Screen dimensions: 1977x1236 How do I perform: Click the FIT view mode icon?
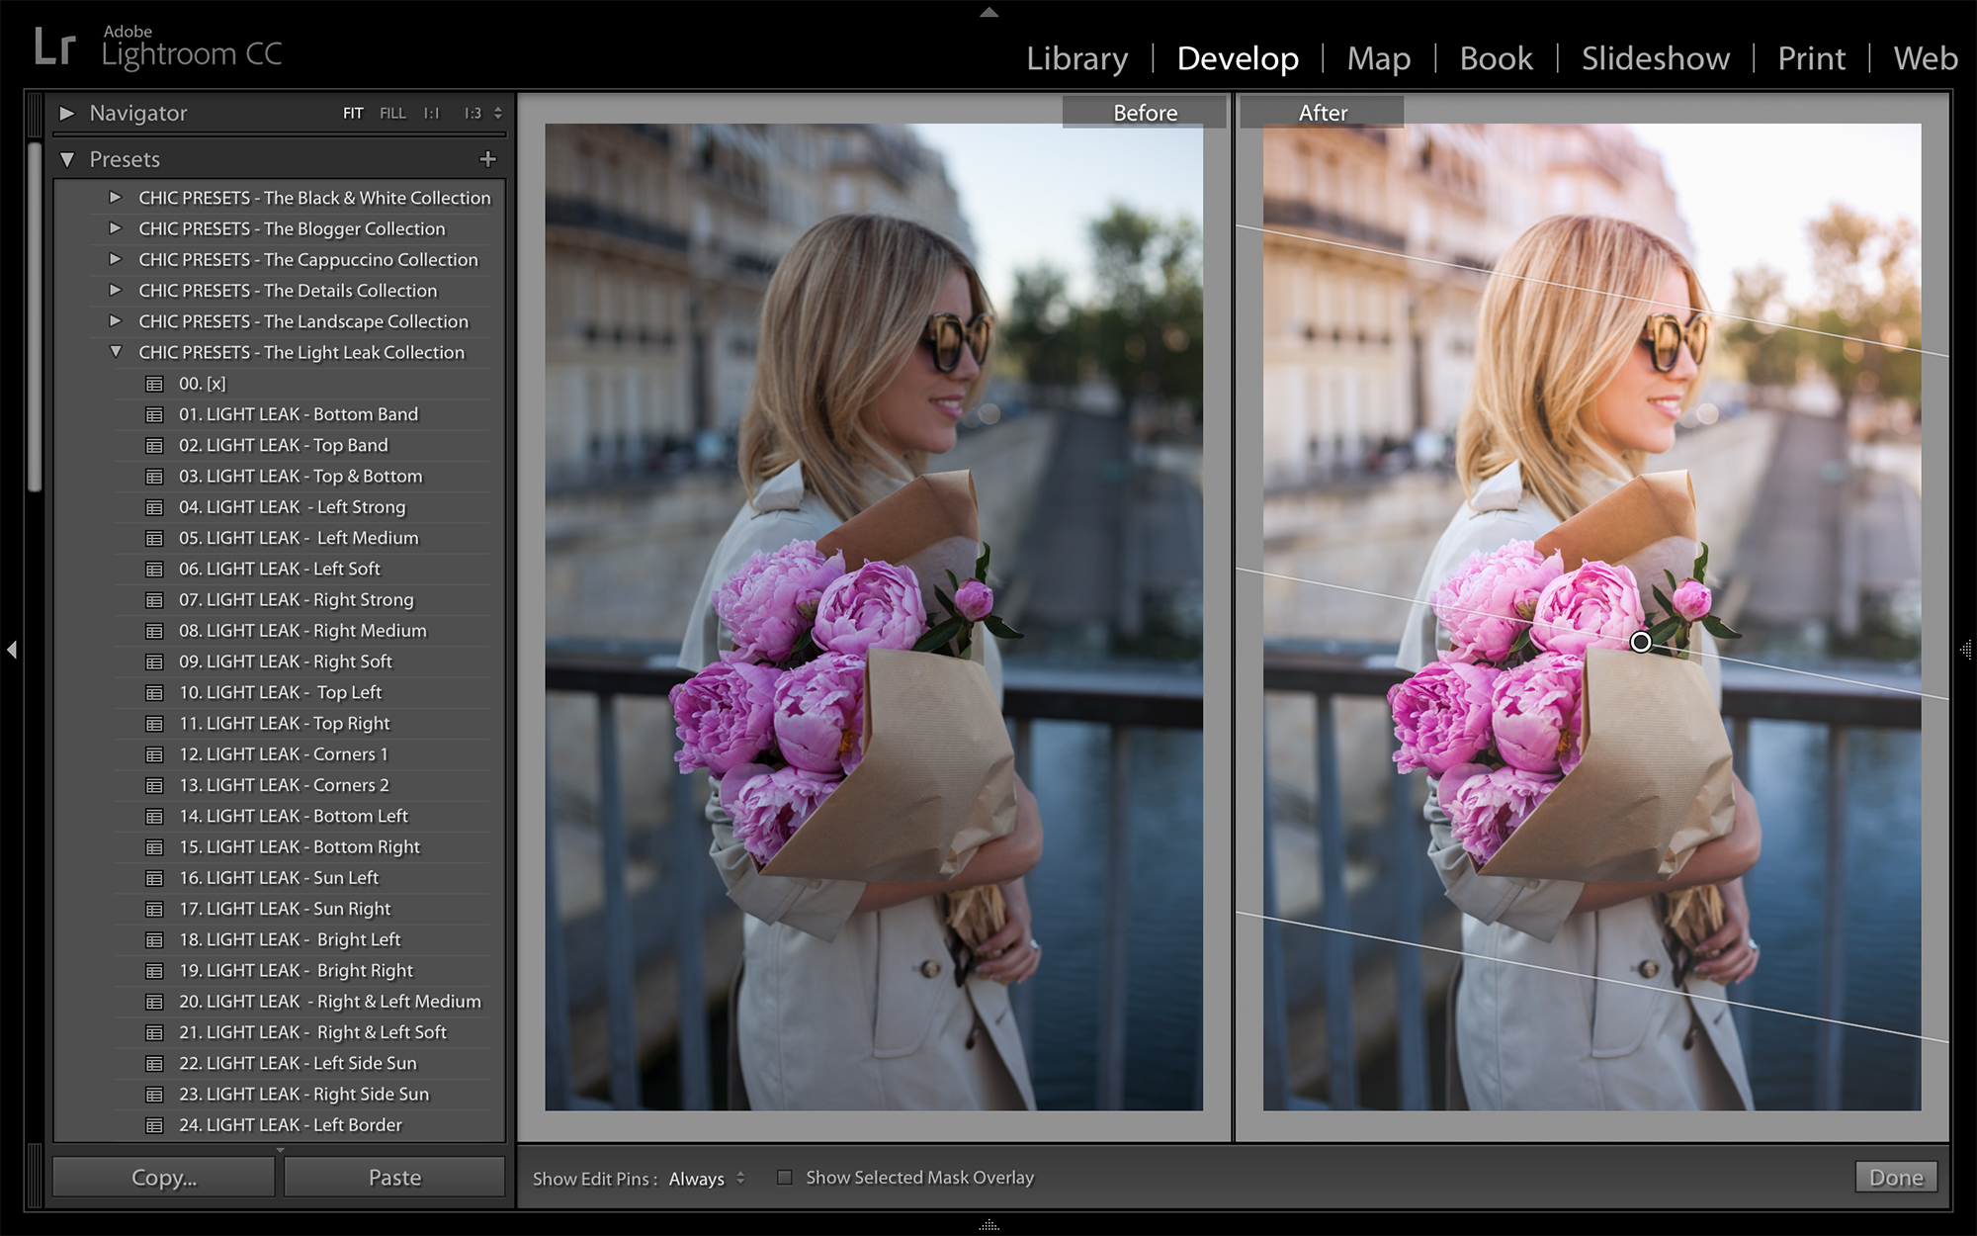tap(352, 113)
